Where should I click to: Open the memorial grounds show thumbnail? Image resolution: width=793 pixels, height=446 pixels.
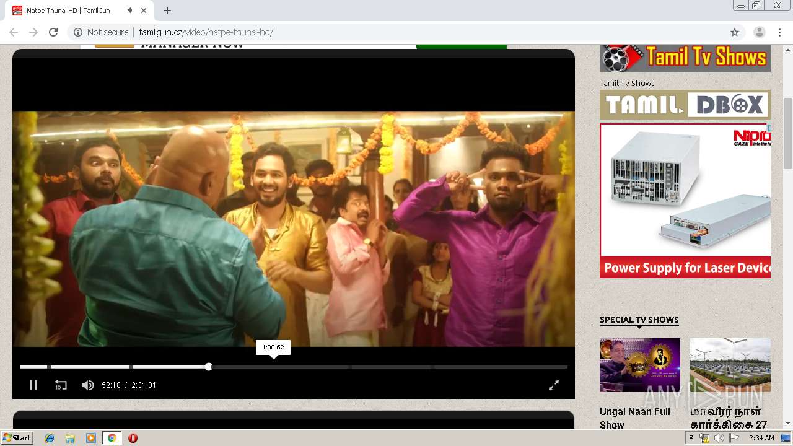[730, 365]
